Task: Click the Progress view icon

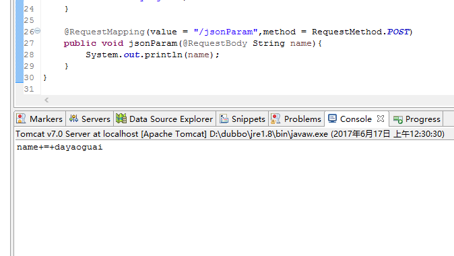Action: pos(398,119)
